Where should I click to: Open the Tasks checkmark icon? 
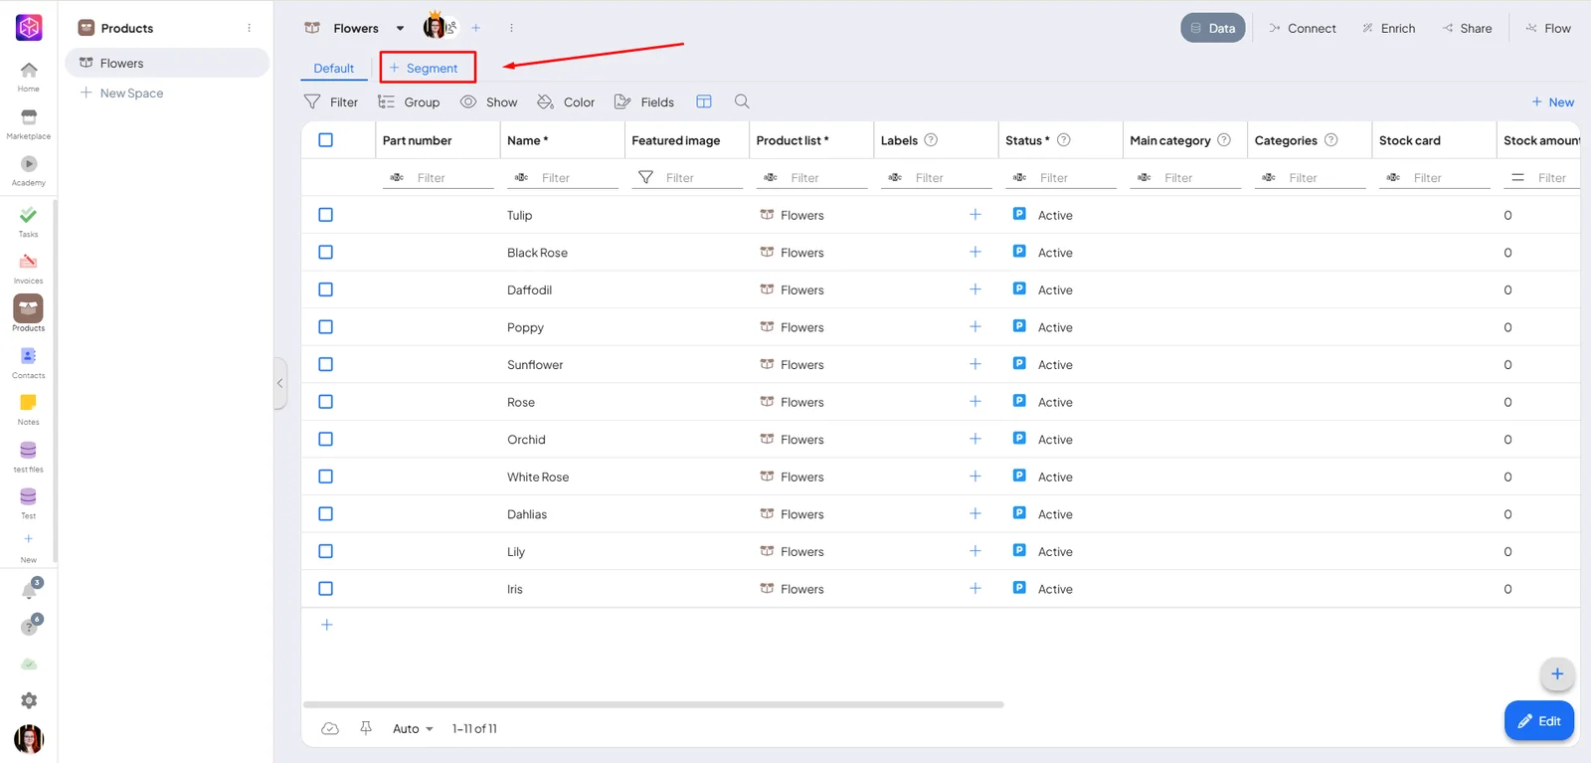[28, 215]
